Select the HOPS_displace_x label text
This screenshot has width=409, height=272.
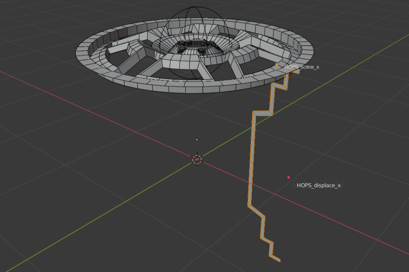click(319, 185)
